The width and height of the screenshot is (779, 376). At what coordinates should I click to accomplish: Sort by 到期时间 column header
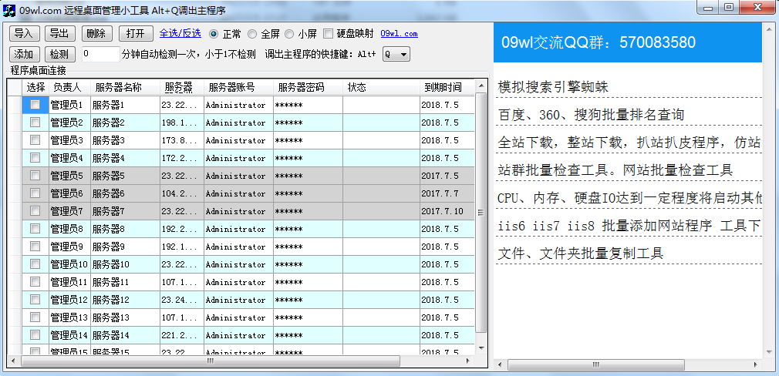click(x=443, y=87)
